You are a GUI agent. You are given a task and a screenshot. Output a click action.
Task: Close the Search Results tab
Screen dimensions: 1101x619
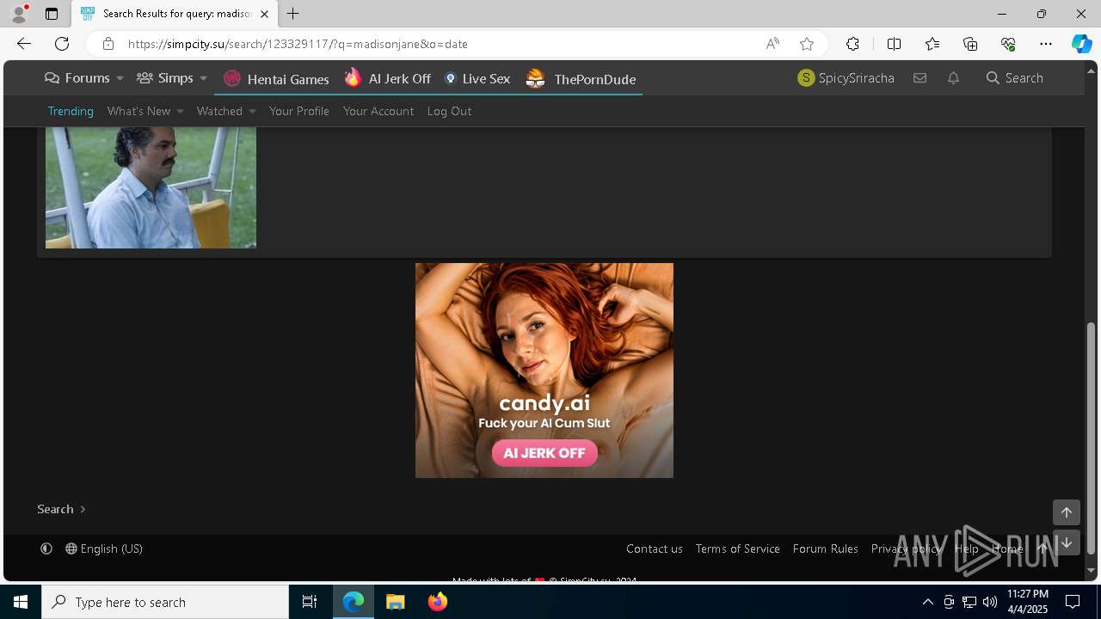pyautogui.click(x=264, y=14)
